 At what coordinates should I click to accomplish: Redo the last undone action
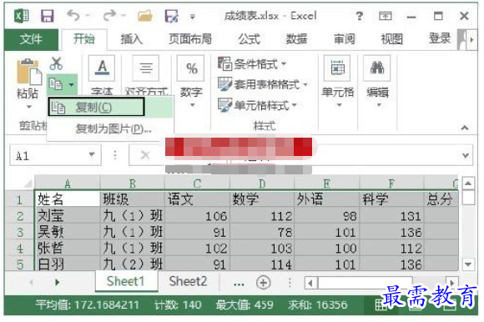pyautogui.click(x=109, y=15)
